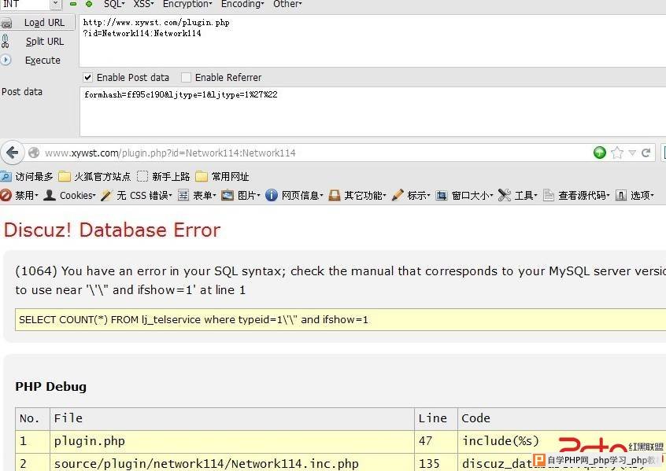
Task: Uncheck the Enable Post data checkbox
Action: [87, 77]
